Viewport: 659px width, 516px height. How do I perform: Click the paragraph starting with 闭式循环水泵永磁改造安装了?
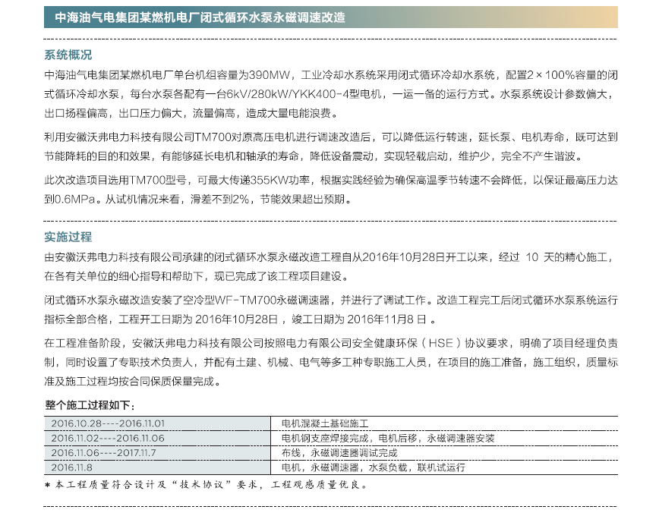coord(329,309)
